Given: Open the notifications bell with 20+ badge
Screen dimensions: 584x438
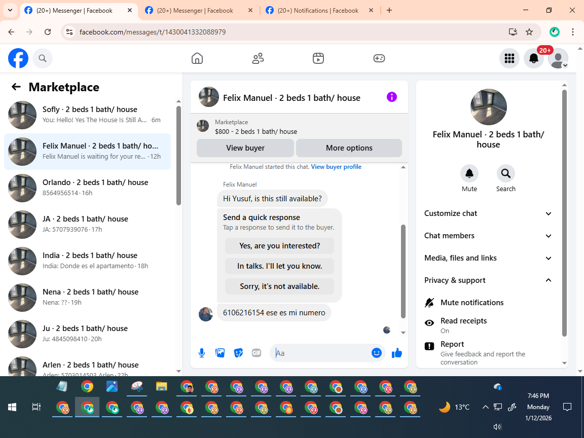Looking at the screenshot, I should (x=534, y=58).
